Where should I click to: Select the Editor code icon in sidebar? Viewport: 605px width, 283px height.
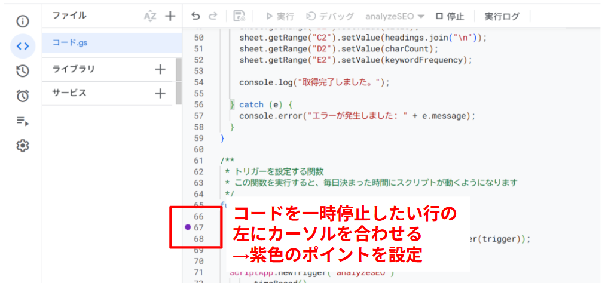23,46
